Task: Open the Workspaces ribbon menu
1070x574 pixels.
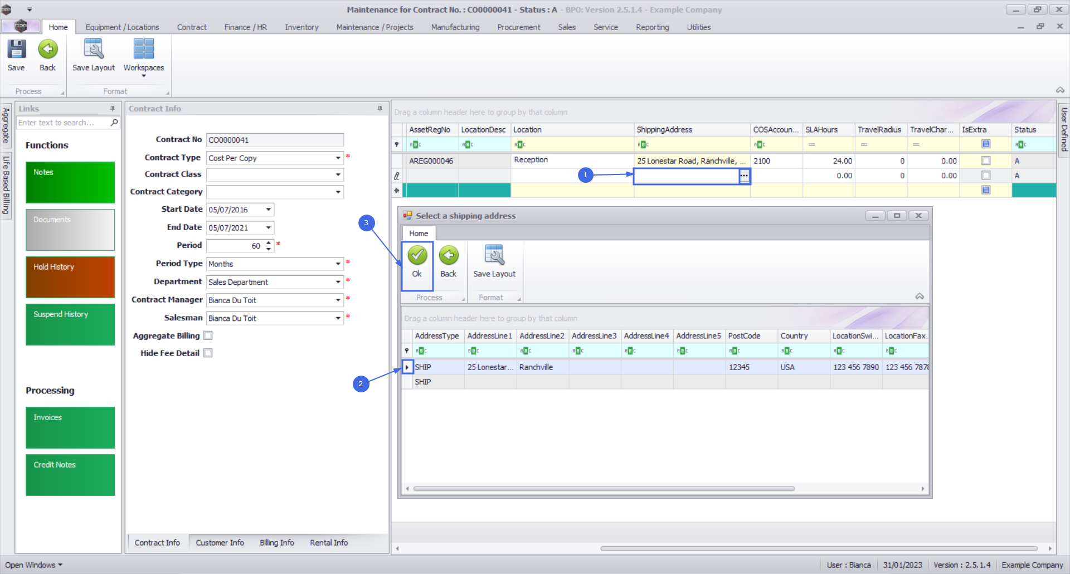Action: pos(144,57)
